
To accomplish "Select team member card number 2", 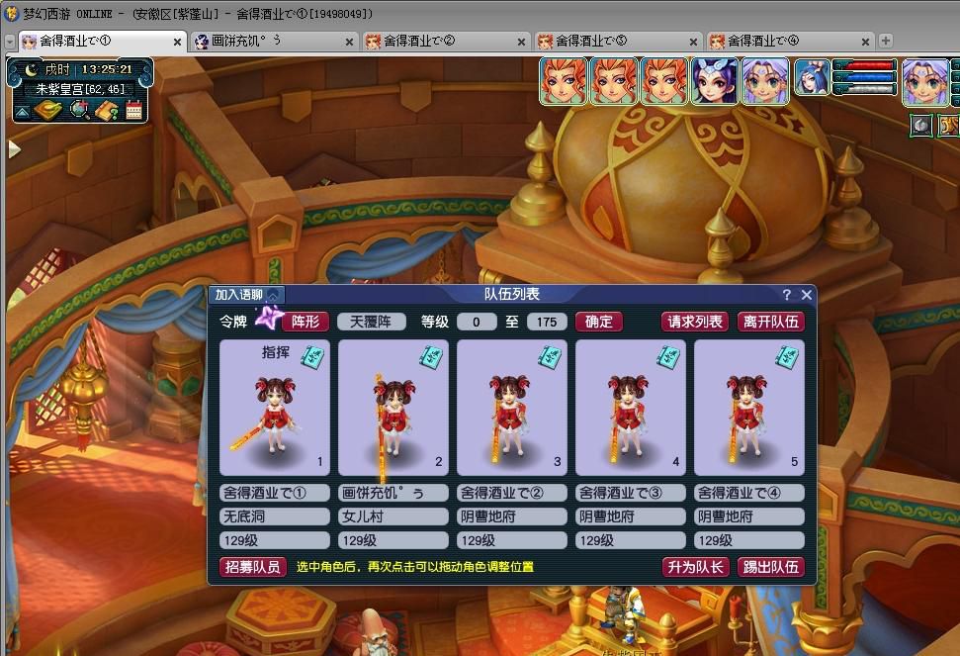I will tap(393, 408).
